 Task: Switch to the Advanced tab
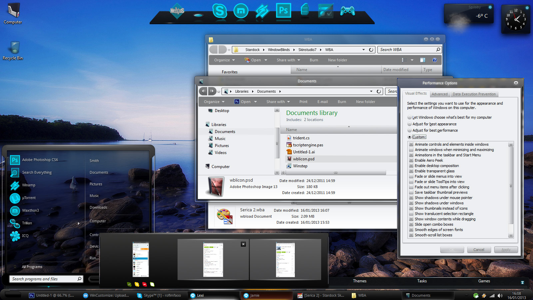439,94
